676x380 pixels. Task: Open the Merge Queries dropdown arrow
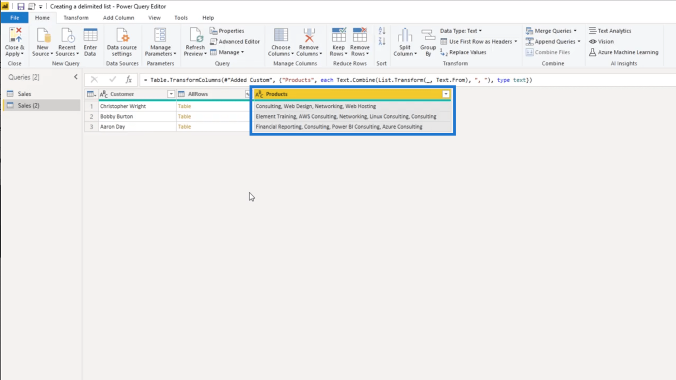[x=575, y=31]
